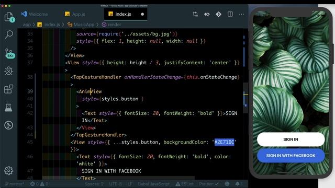335x188 pixels.
Task: Click the app breadcrumb segment
Action: click(27, 25)
